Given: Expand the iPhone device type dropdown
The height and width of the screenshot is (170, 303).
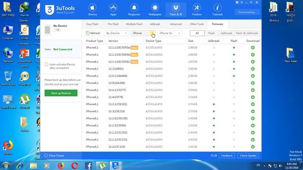Looking at the screenshot, I should point(143,33).
